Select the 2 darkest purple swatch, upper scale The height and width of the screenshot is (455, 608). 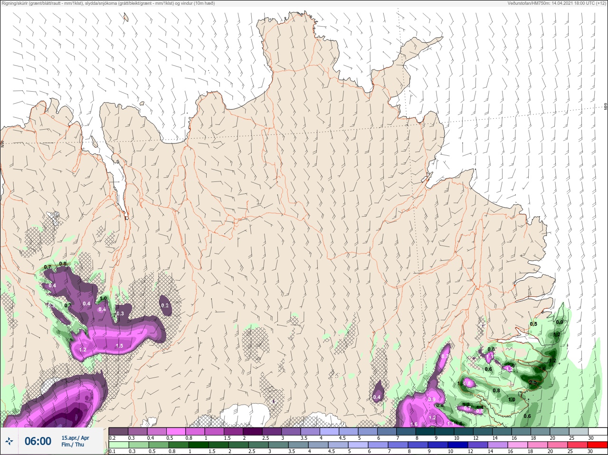(x=252, y=431)
